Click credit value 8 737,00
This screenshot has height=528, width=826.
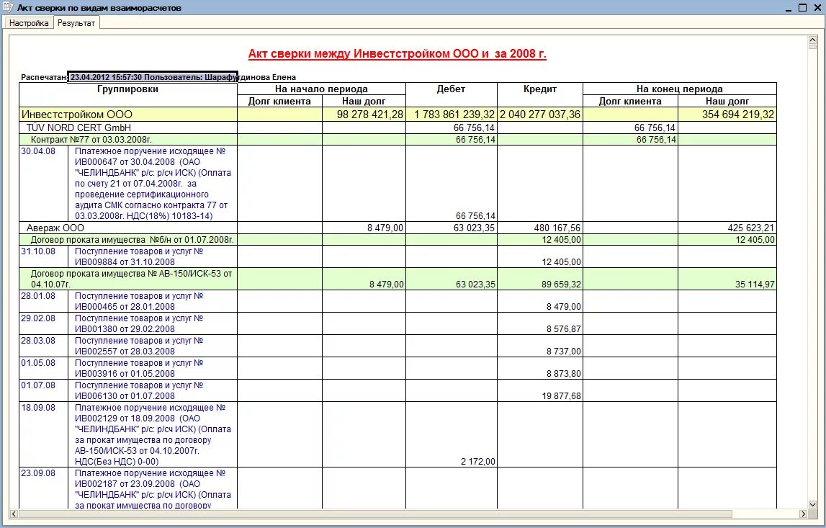[x=564, y=351]
